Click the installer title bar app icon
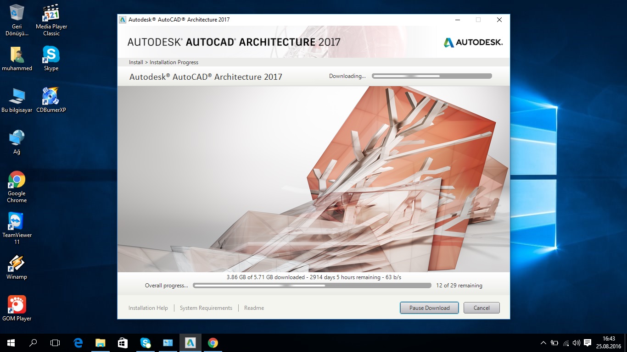This screenshot has width=627, height=352. [123, 20]
